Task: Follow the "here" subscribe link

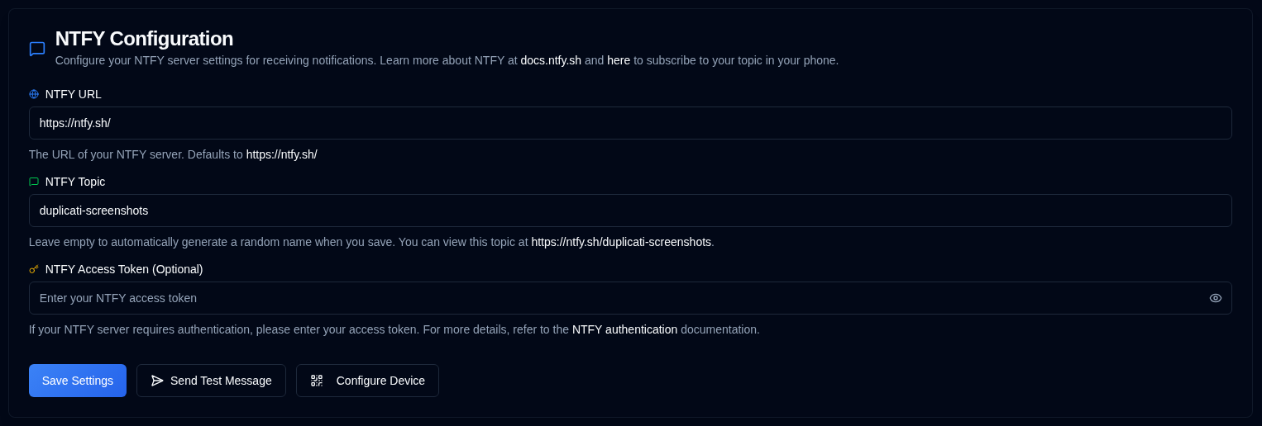Action: (619, 60)
